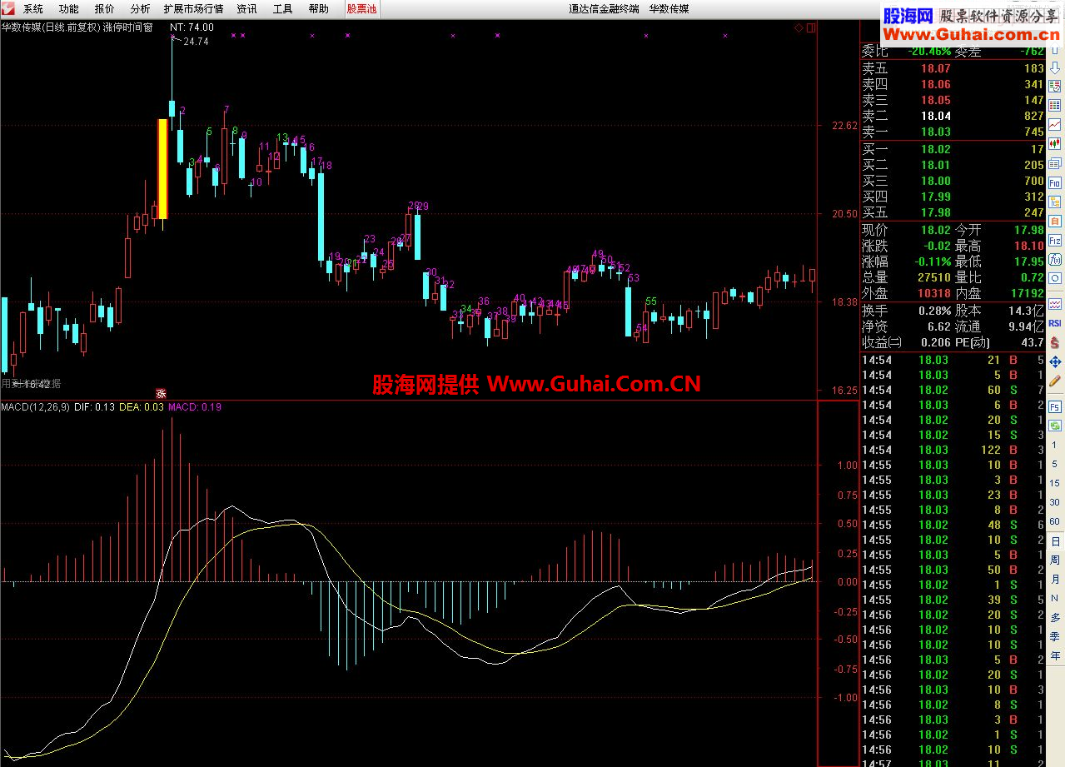
Task: Click the 委比 value -20.46%
Action: tap(929, 51)
